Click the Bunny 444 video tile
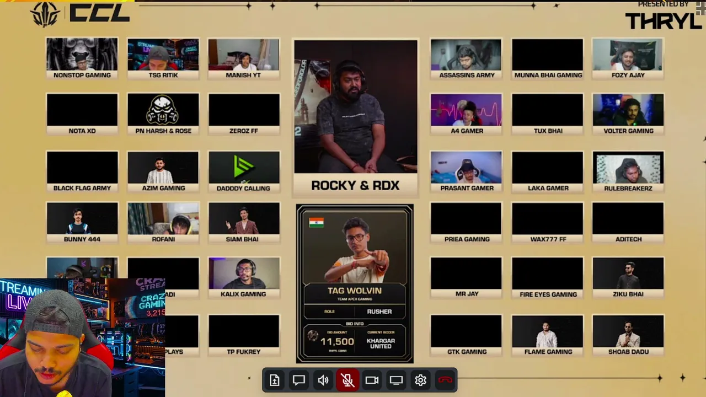 [82, 223]
